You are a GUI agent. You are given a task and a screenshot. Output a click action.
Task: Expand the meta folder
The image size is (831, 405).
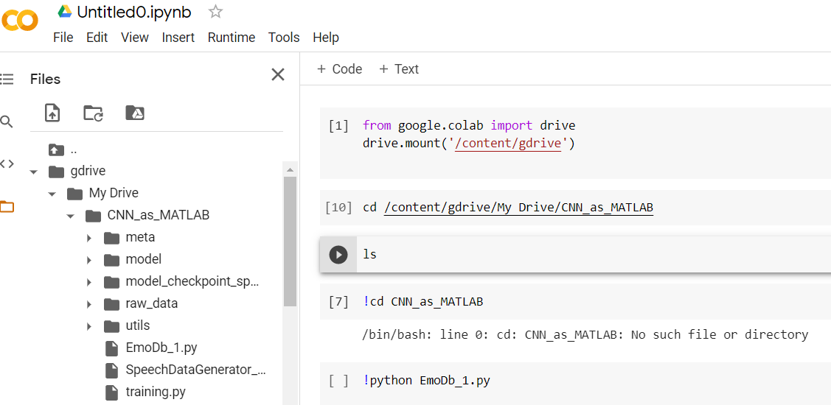[89, 238]
